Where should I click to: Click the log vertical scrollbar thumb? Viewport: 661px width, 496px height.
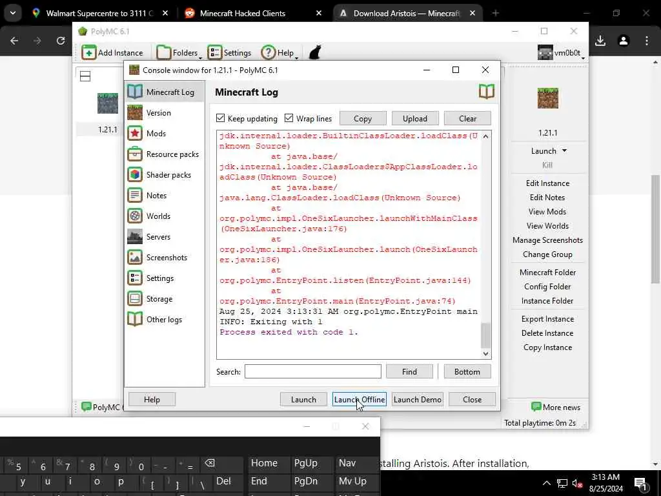(485, 335)
